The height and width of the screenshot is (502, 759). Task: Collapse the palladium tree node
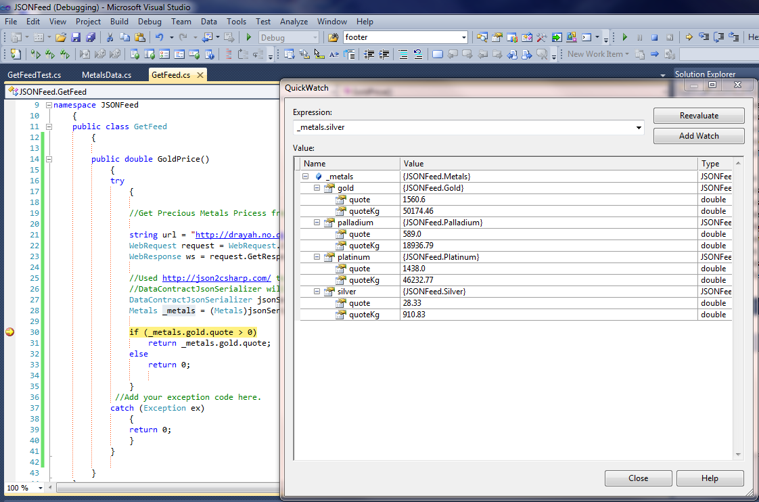pyautogui.click(x=317, y=223)
